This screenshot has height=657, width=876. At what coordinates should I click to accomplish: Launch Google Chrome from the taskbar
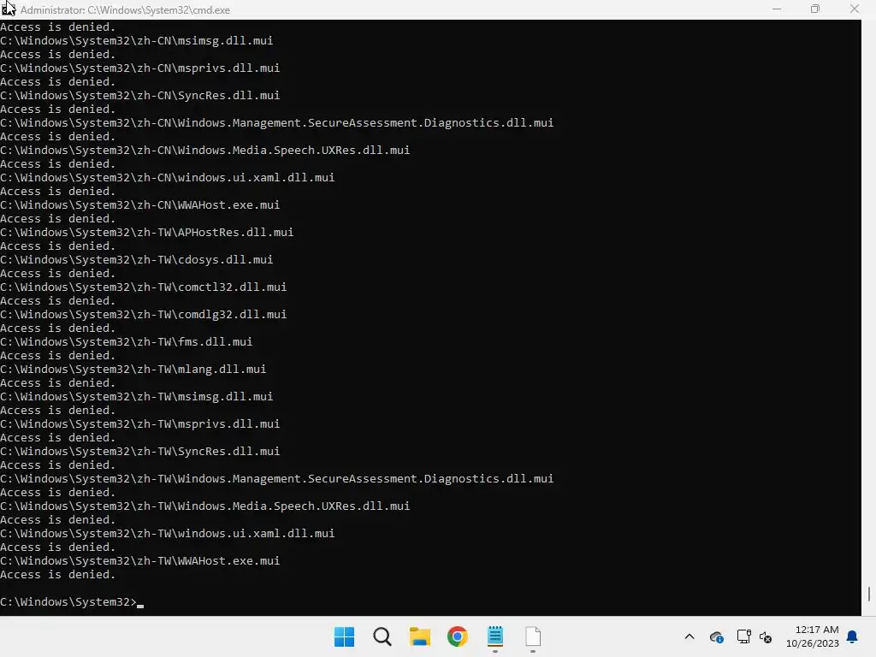pos(457,636)
